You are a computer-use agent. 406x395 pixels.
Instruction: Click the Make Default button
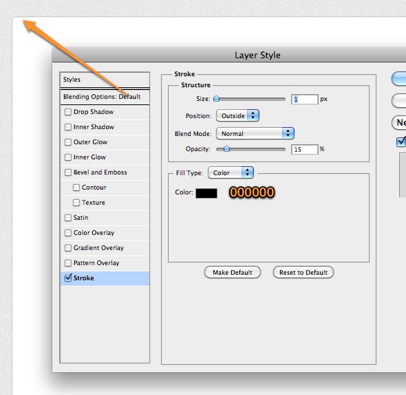pos(233,273)
